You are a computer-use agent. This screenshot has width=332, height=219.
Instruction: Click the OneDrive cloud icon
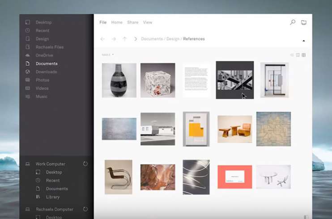point(28,55)
